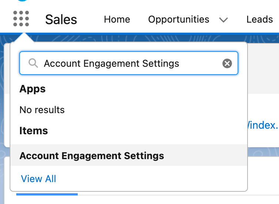Image resolution: width=279 pixels, height=204 pixels.
Task: Open the Opportunities tab
Action: pyautogui.click(x=178, y=19)
